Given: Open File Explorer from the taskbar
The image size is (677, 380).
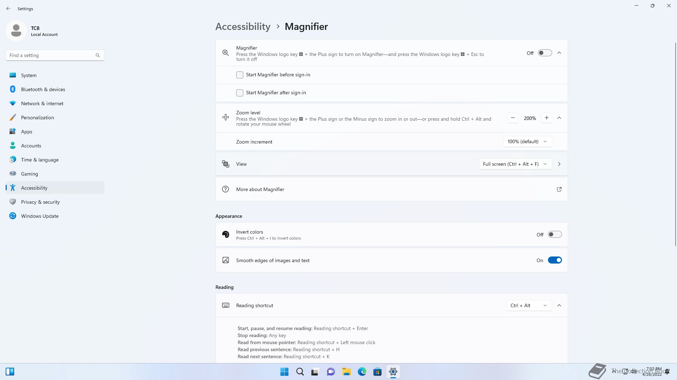Looking at the screenshot, I should click(x=346, y=372).
